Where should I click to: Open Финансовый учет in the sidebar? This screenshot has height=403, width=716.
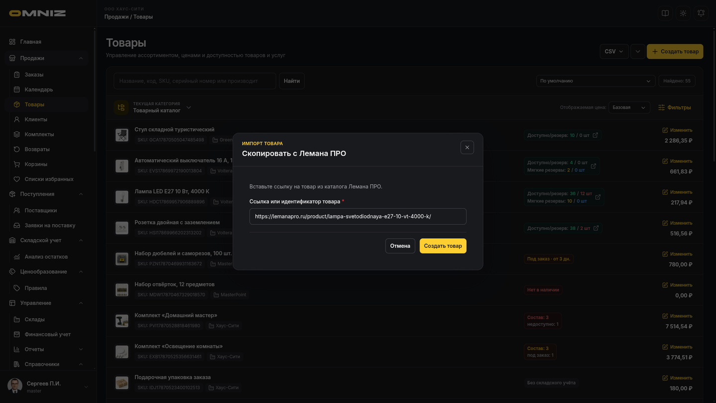[x=49, y=334]
